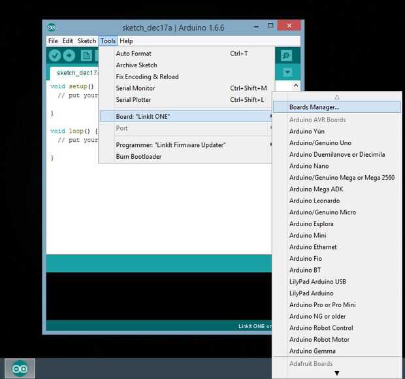Click down arrow below board list
Viewport: 405px width, 379px height.
[x=337, y=373]
